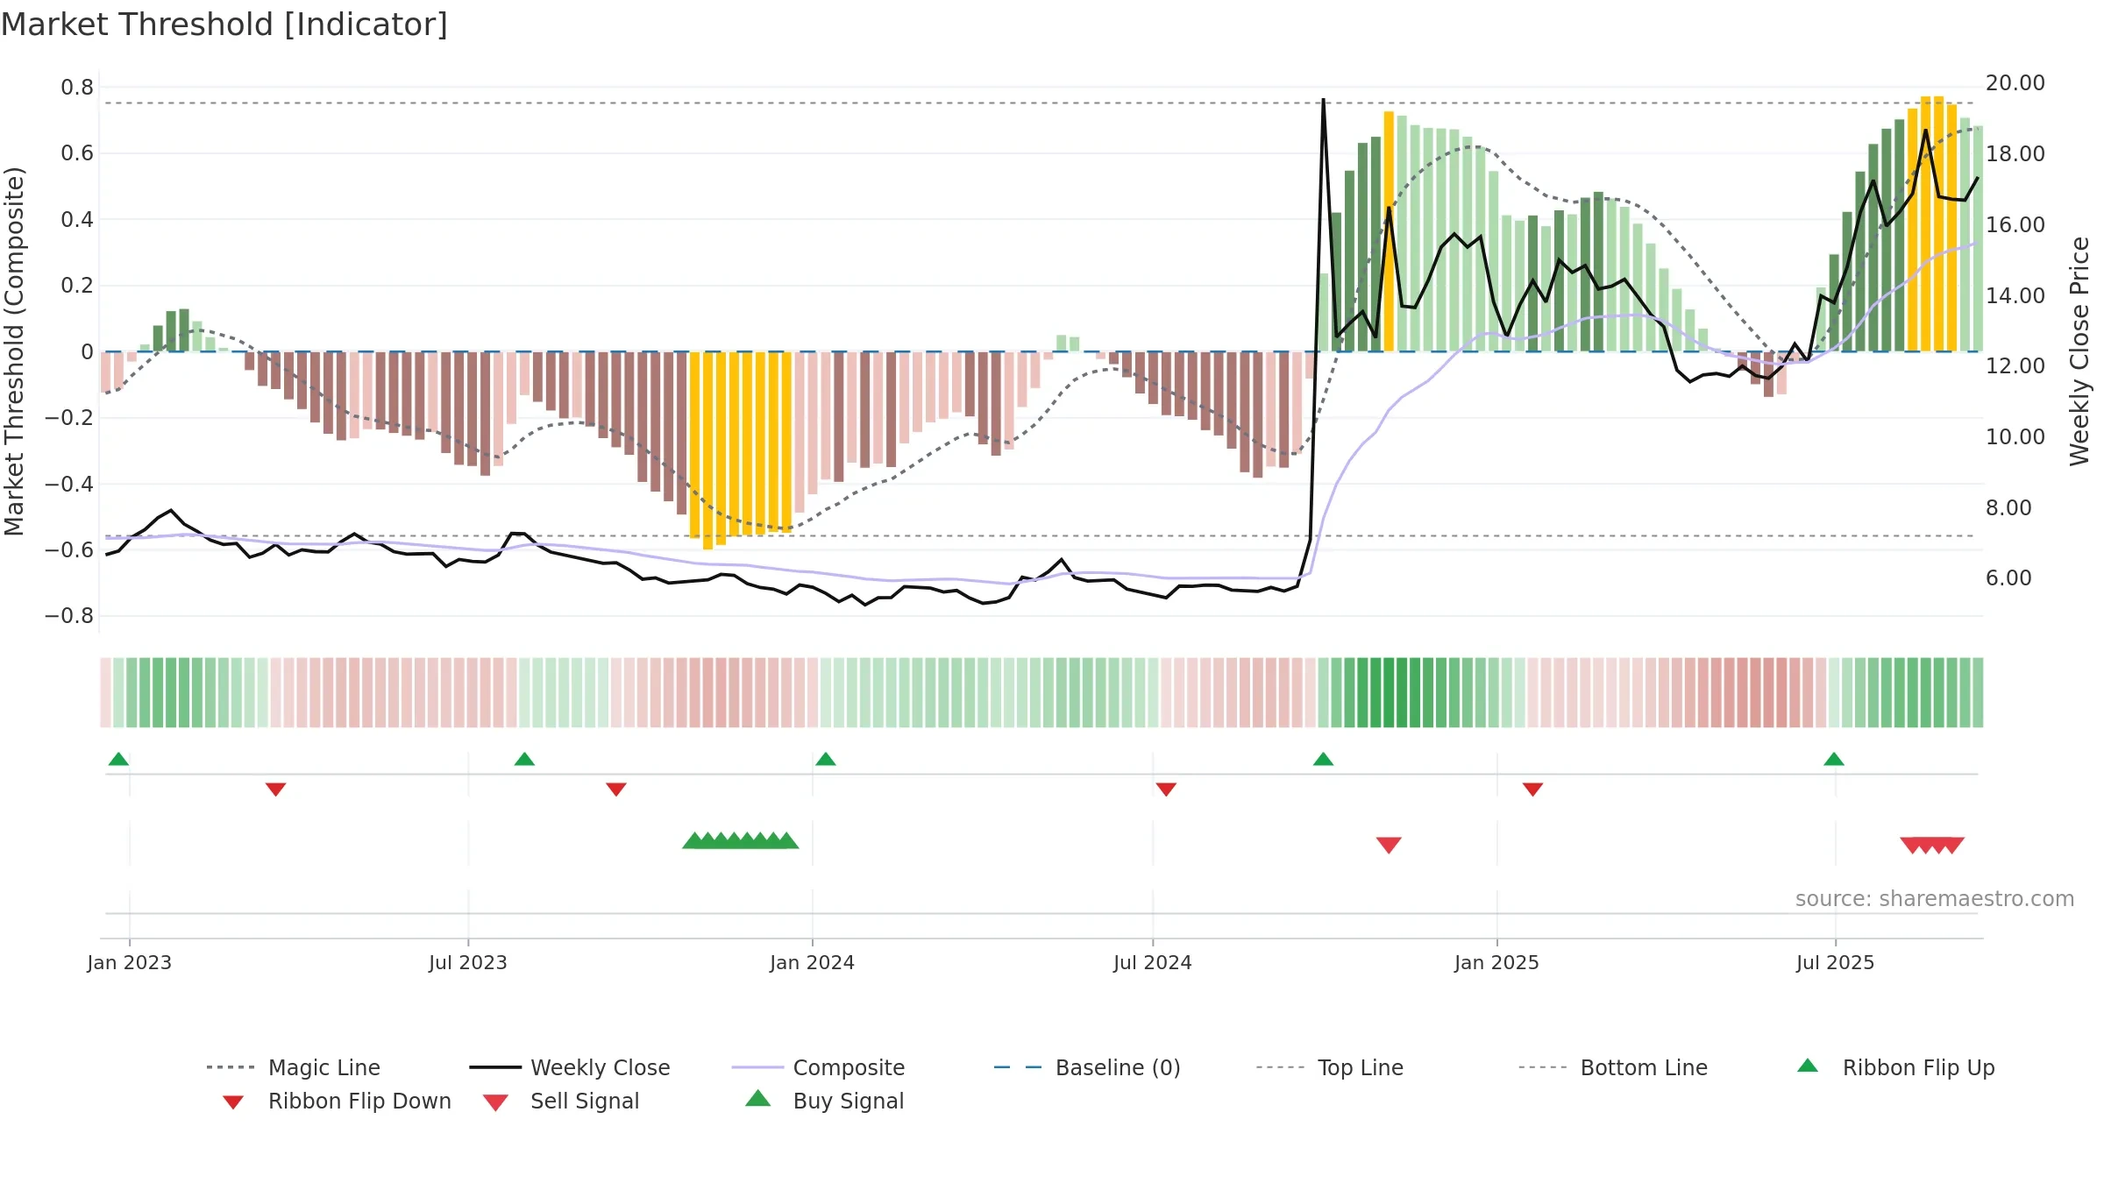Screen dimensions: 2104x1183
Task: Click the leftmost Sell Signal triangle after Jul 2025
Action: click(x=1912, y=845)
